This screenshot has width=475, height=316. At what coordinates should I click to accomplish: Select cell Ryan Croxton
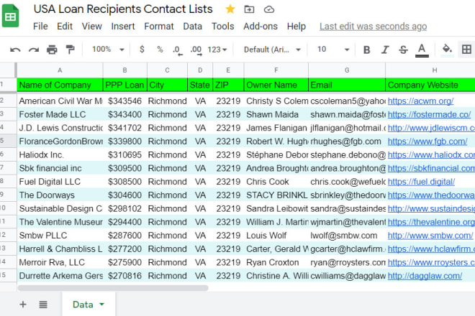point(276,262)
